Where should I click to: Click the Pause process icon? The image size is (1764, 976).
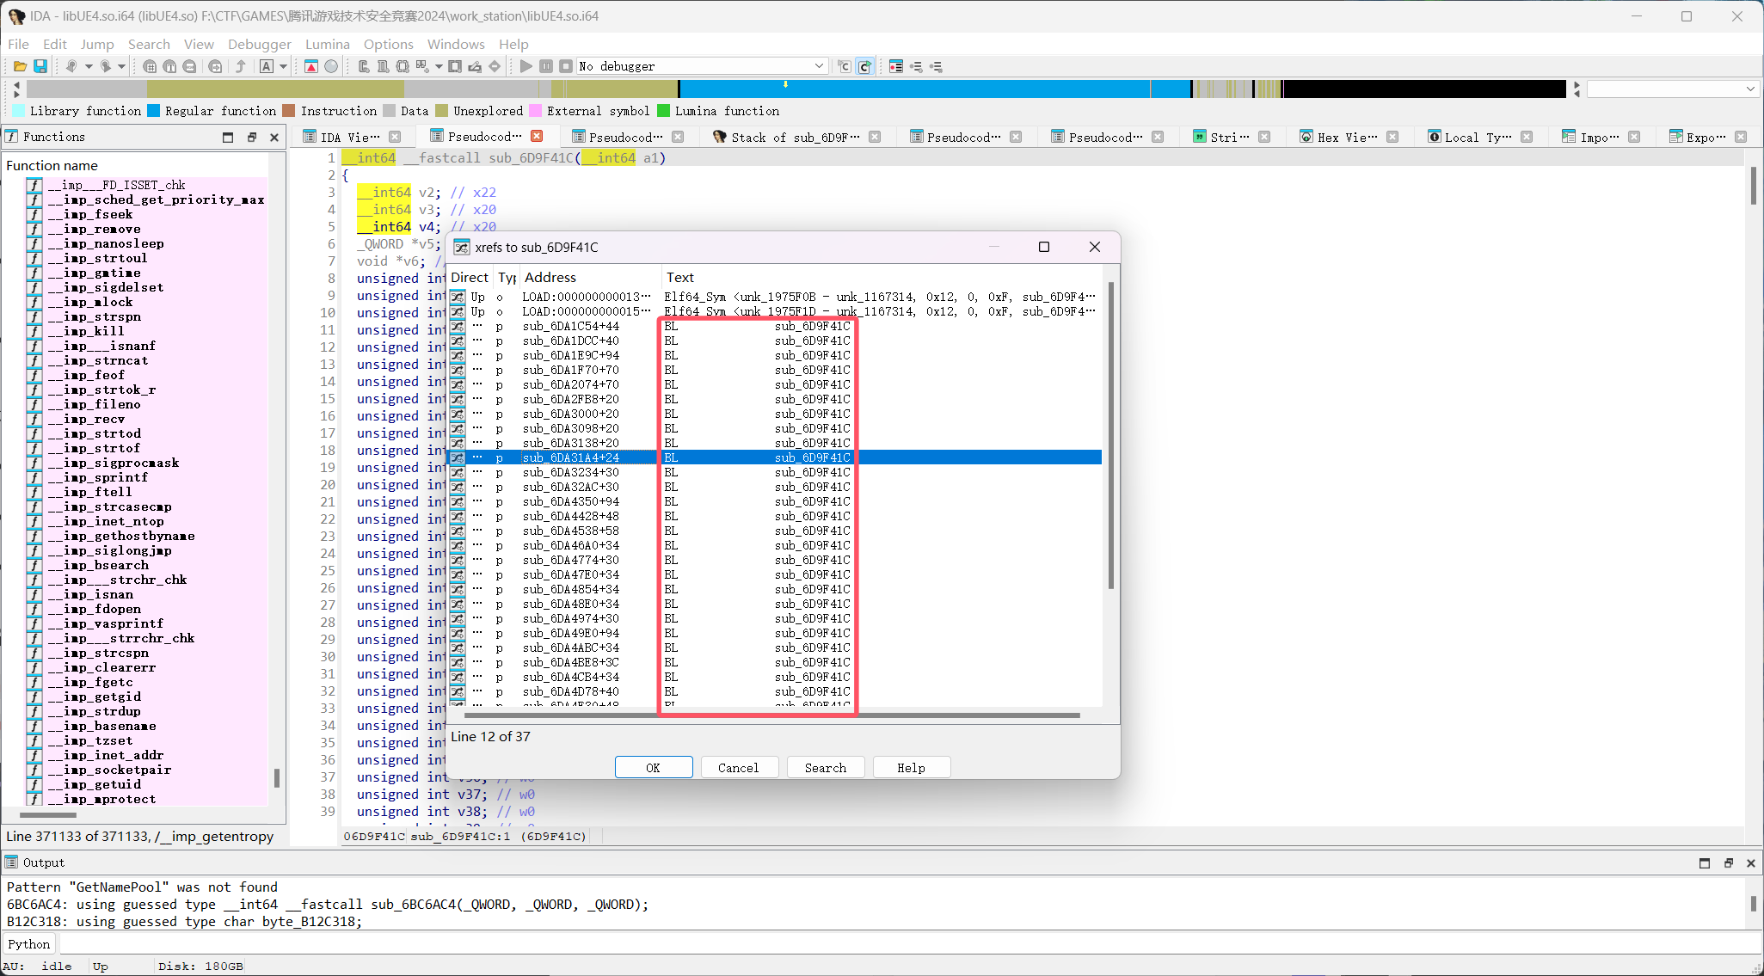pyautogui.click(x=546, y=66)
